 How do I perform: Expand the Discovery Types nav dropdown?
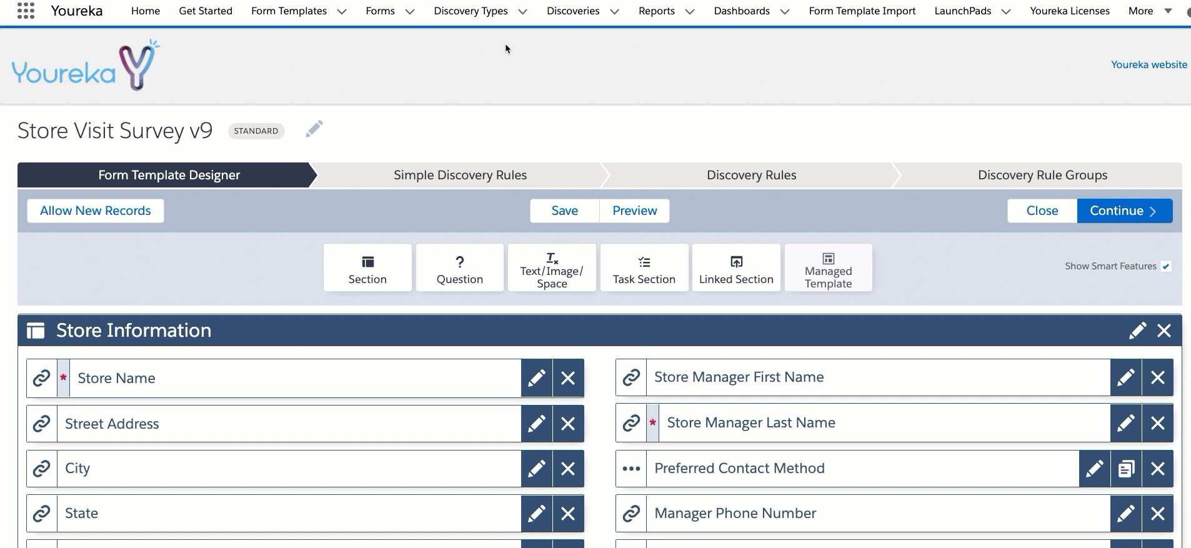[x=523, y=11]
